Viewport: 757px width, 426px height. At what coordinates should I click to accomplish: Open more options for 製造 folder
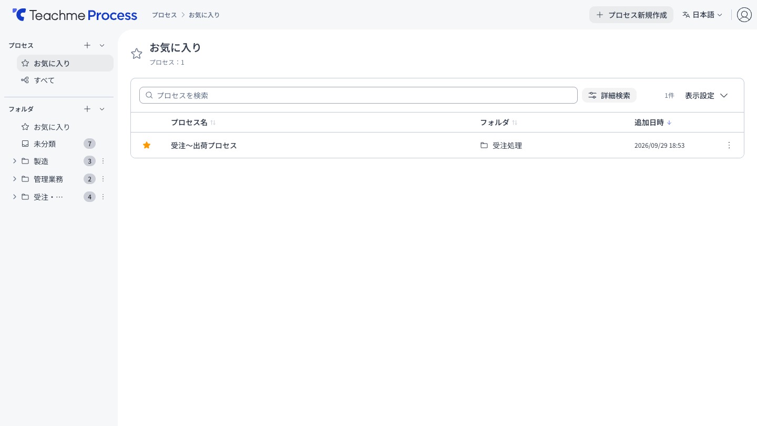(103, 161)
